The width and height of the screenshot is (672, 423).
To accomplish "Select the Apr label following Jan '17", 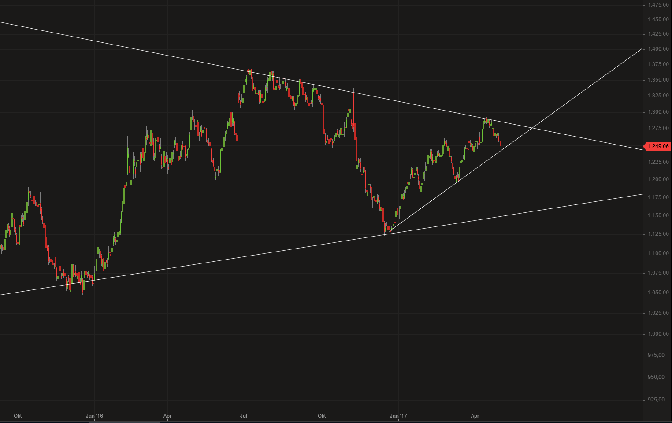I will point(475,416).
